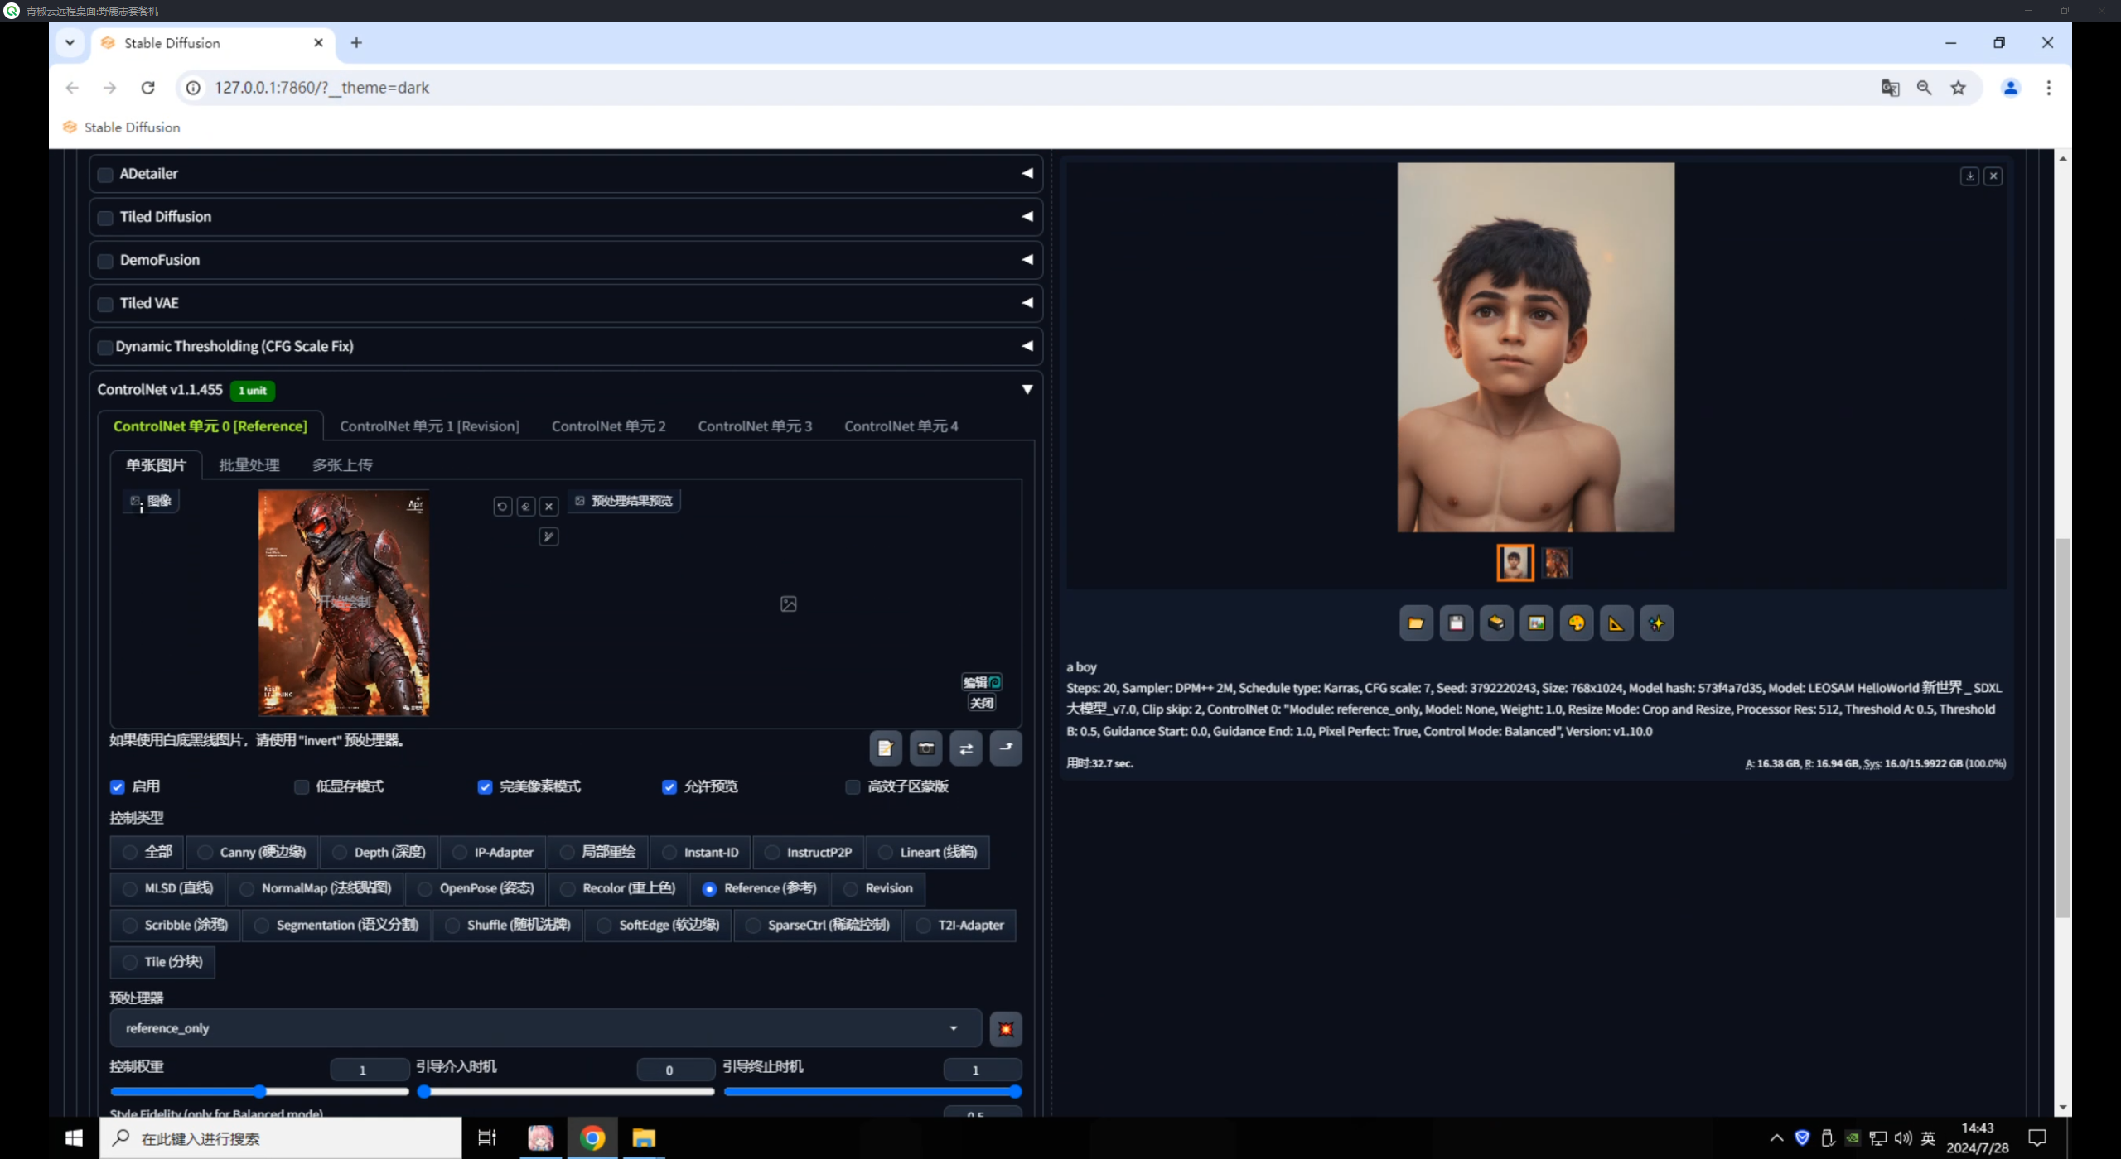Select the Canny (硬边缘) control type
The image size is (2121, 1159).
click(252, 852)
